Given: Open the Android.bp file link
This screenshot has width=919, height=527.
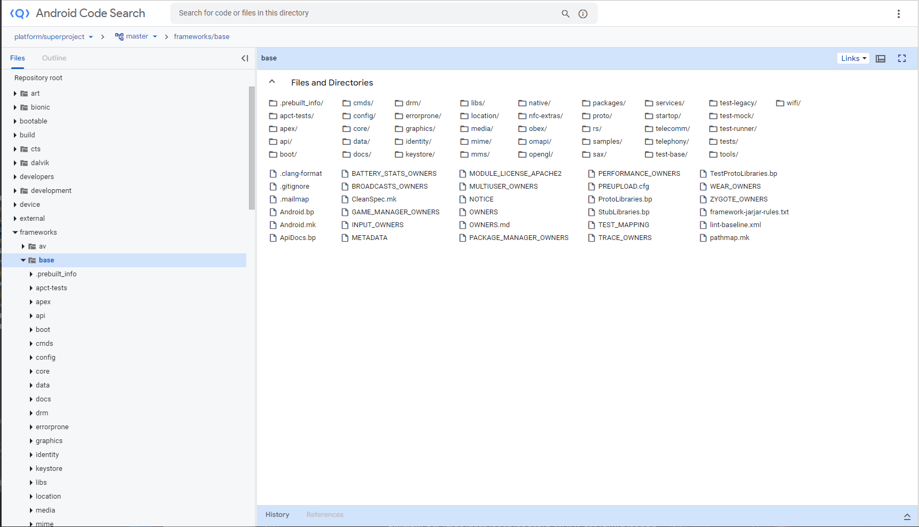Looking at the screenshot, I should [x=297, y=212].
